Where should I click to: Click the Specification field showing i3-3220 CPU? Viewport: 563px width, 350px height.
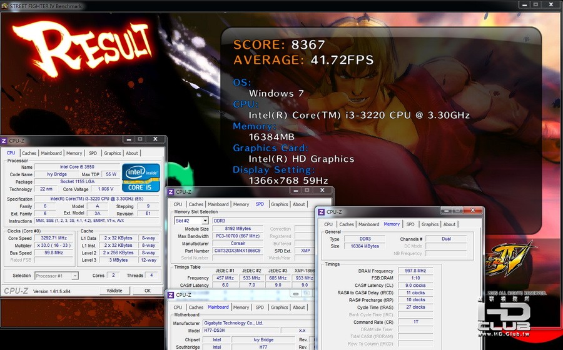coord(96,199)
